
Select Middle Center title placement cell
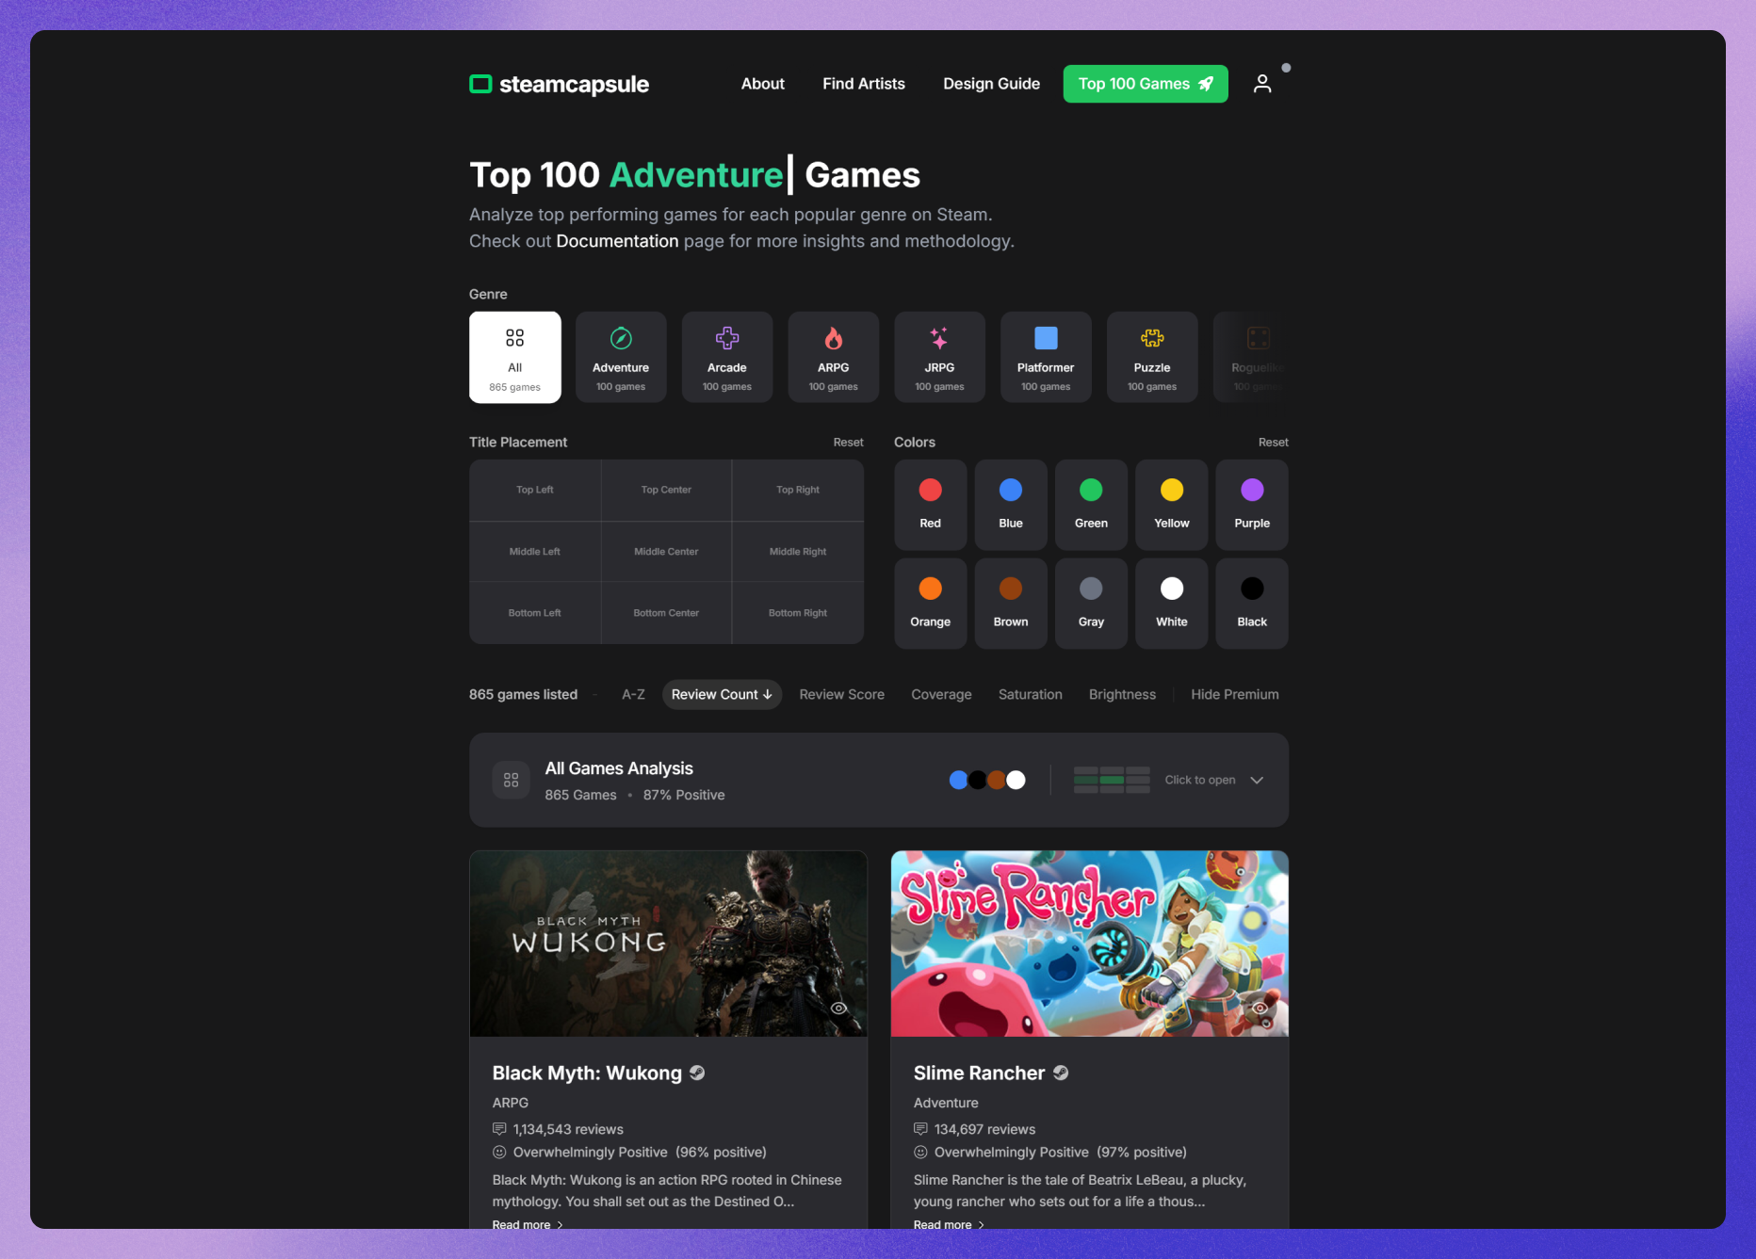[666, 552]
